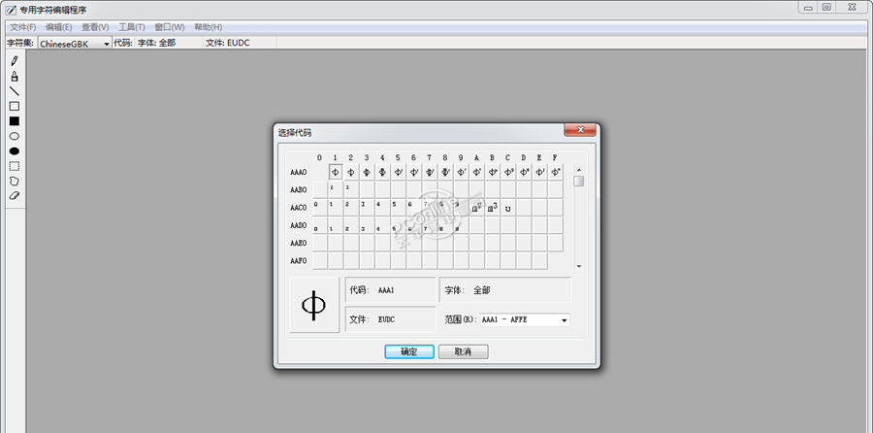This screenshot has width=873, height=433.
Task: Click 文件: EUDC in the top toolbar
Action: [x=228, y=43]
